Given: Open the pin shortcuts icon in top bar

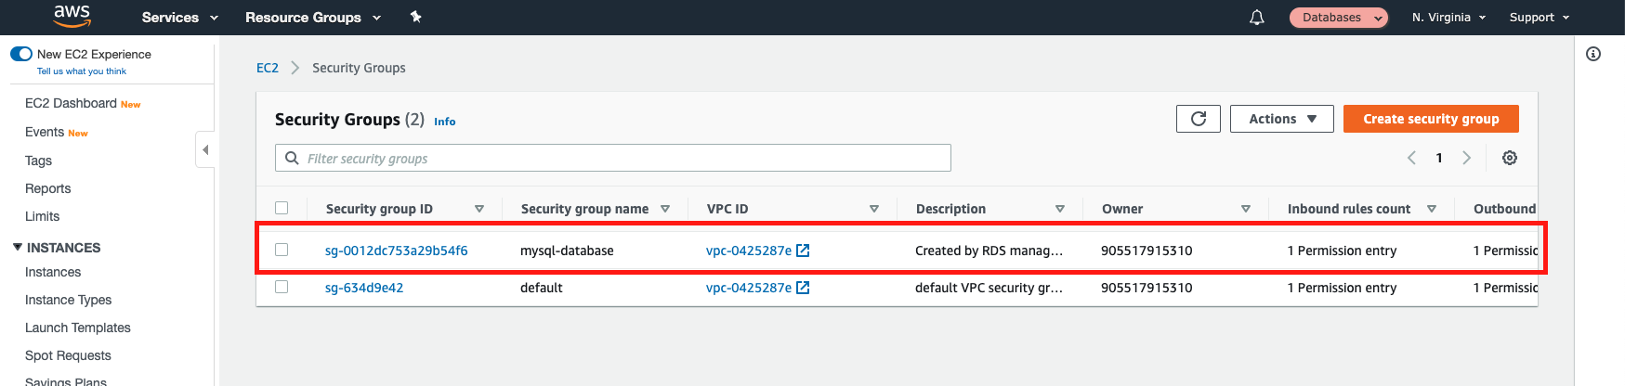Looking at the screenshot, I should (x=415, y=17).
